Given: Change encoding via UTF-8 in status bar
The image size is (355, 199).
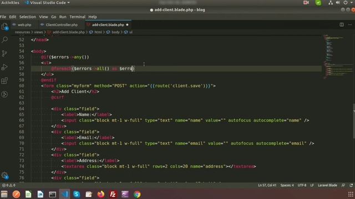Looking at the screenshot, I should pos(302,185).
